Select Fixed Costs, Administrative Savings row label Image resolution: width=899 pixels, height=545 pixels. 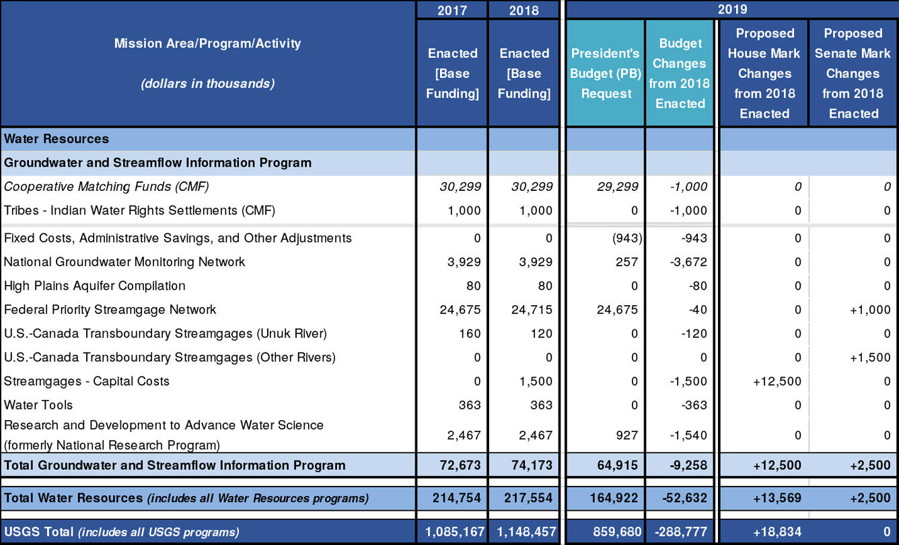178,238
